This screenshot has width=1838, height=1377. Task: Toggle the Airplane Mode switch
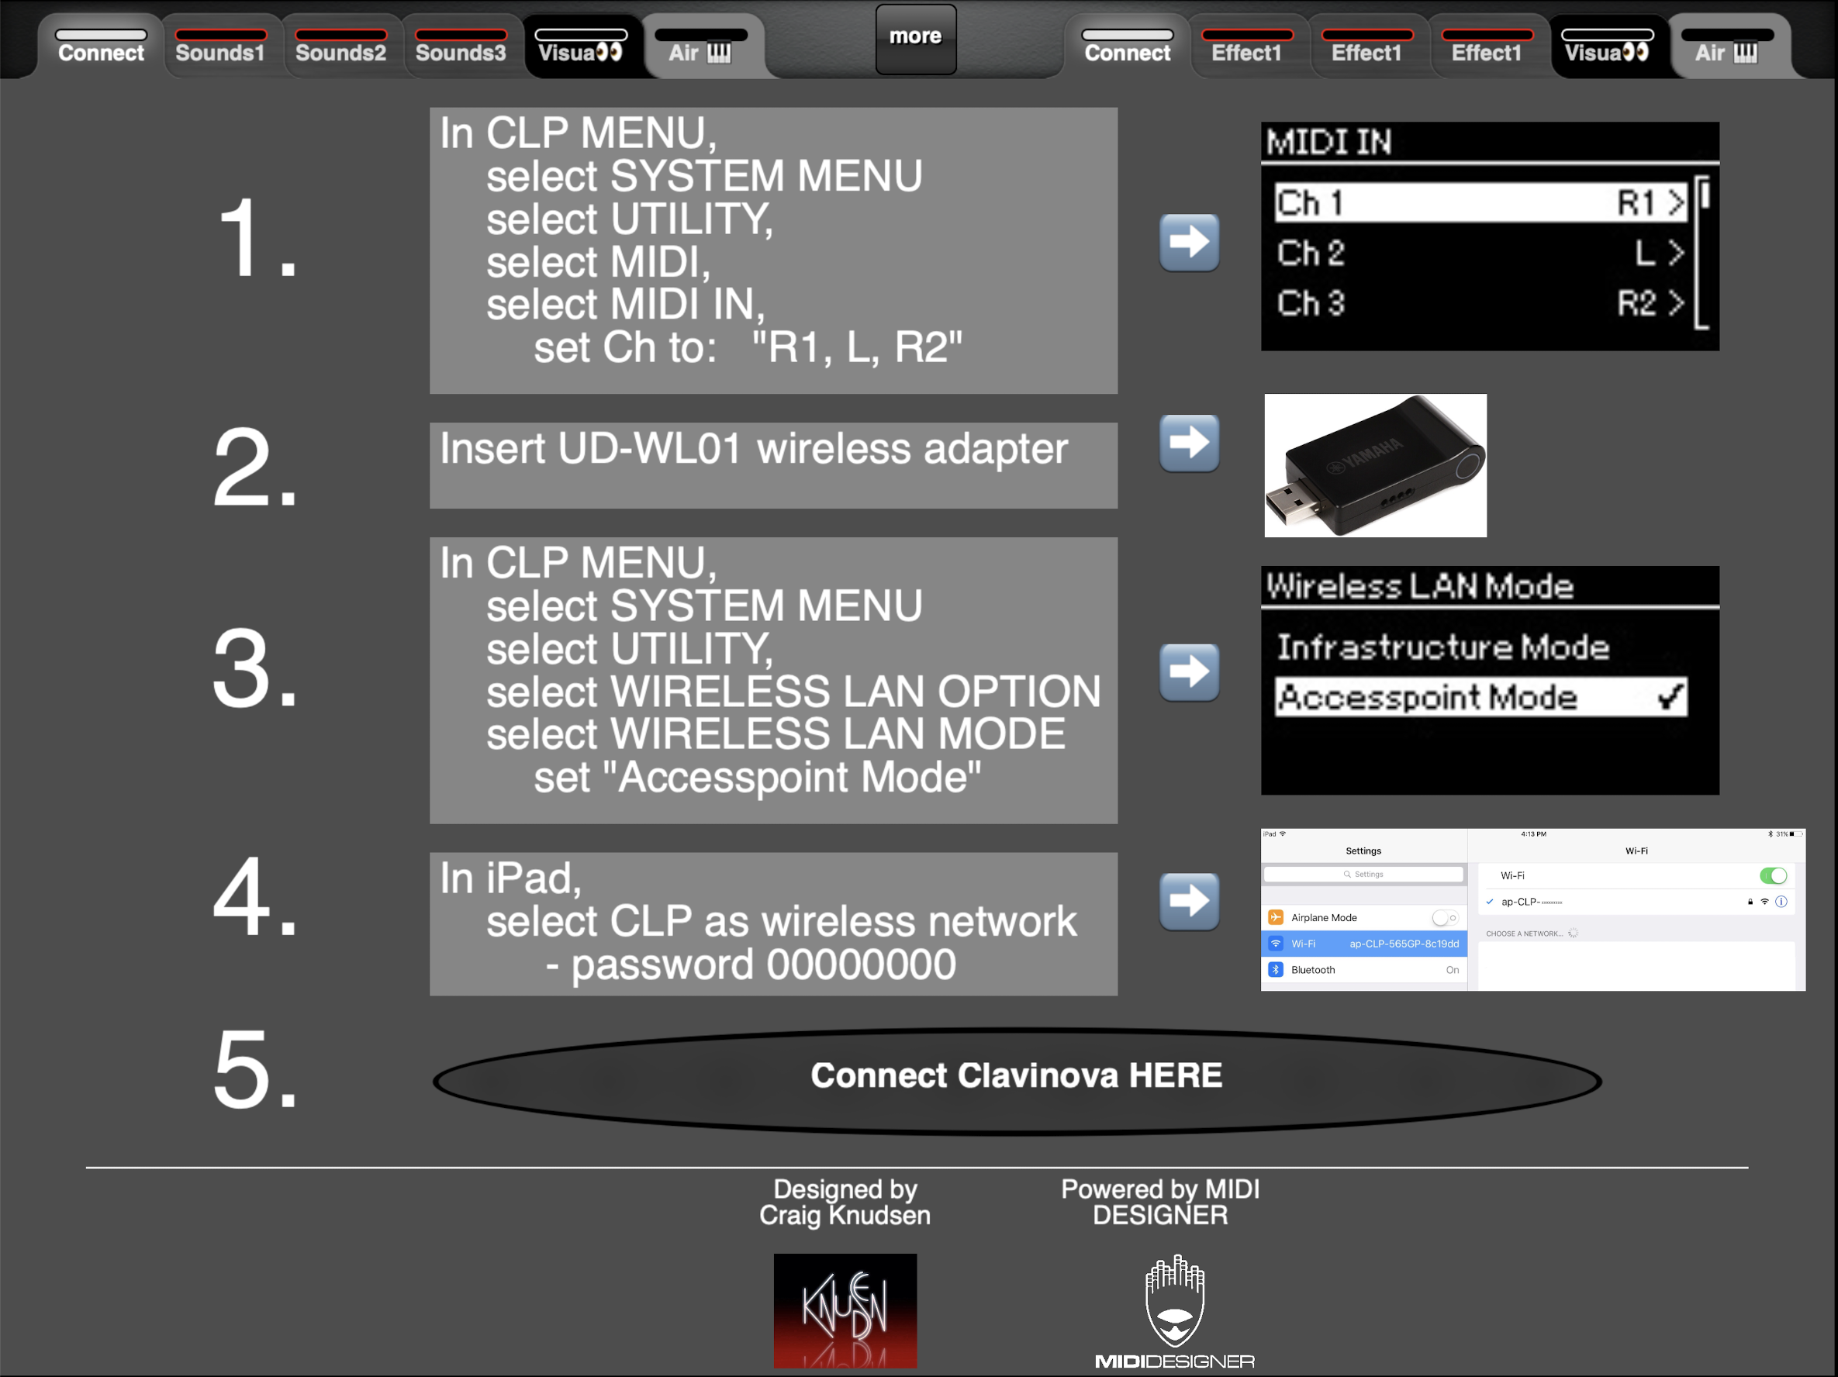coord(1444,918)
